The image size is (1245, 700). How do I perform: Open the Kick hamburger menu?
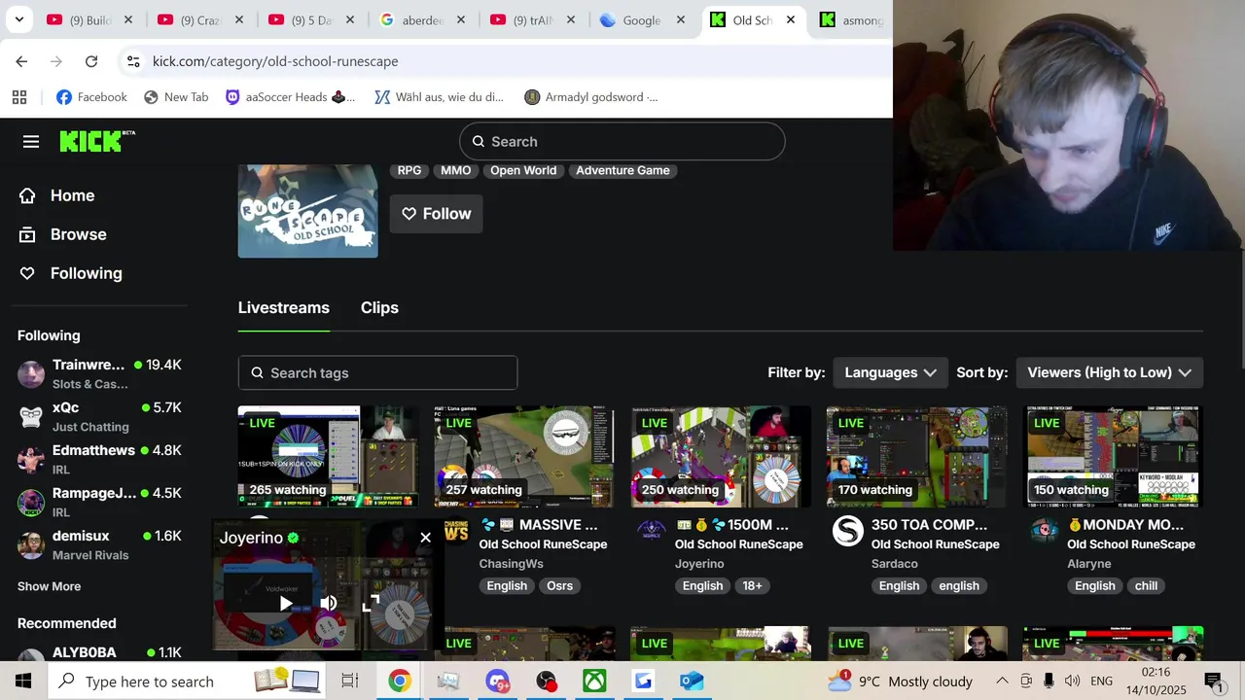pos(31,142)
